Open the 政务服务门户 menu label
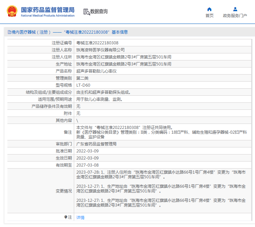Screen dimensions: 255x227 tap(235, 16)
